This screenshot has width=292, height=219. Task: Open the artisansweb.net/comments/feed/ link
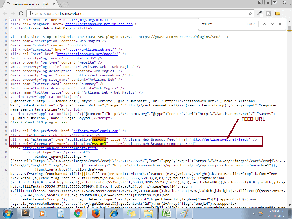click(60, 148)
